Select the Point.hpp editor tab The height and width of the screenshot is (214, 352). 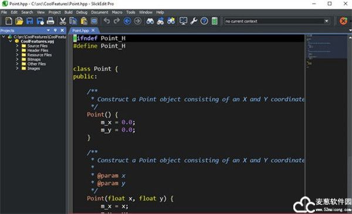80,31
